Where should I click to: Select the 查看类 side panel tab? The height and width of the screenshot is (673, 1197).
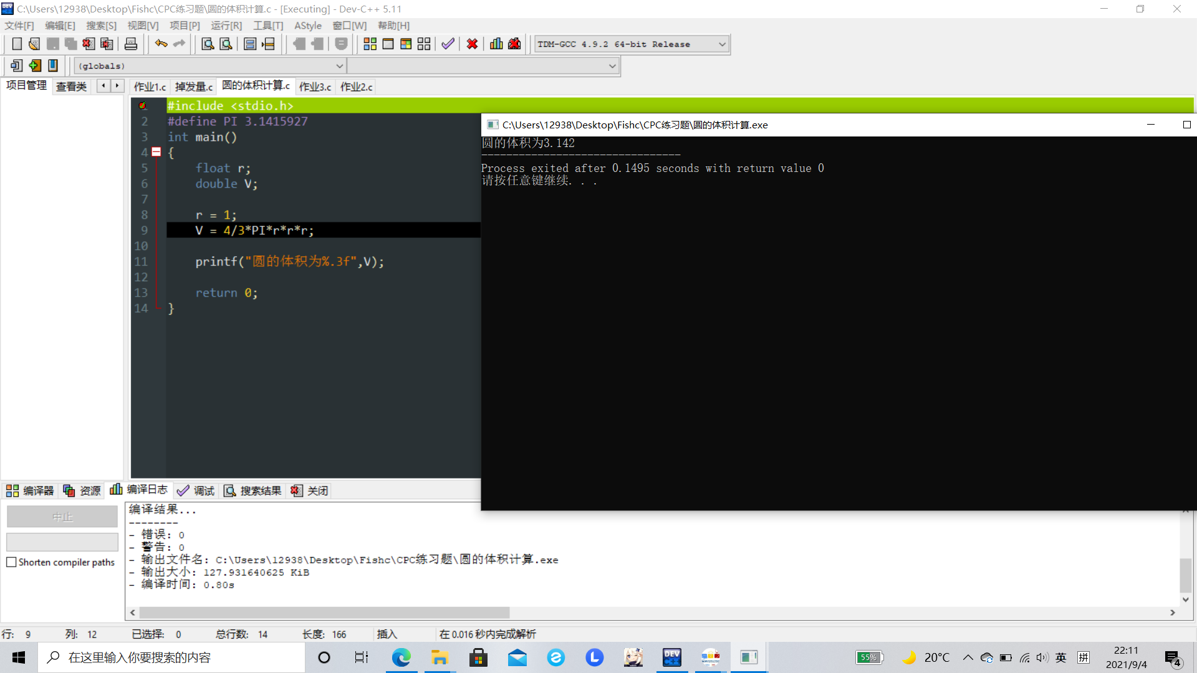click(x=71, y=86)
